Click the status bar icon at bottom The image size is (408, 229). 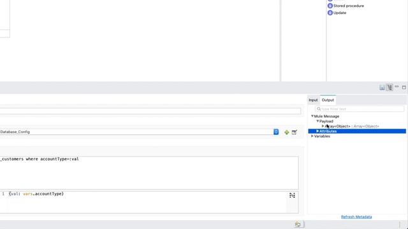[x=298, y=224]
